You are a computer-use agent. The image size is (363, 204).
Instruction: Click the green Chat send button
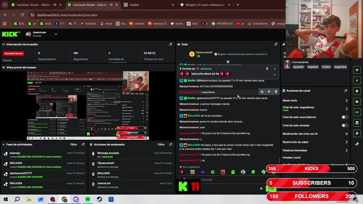(x=271, y=188)
